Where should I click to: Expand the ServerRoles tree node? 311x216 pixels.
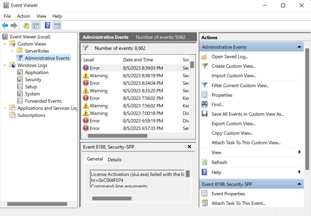point(12,51)
